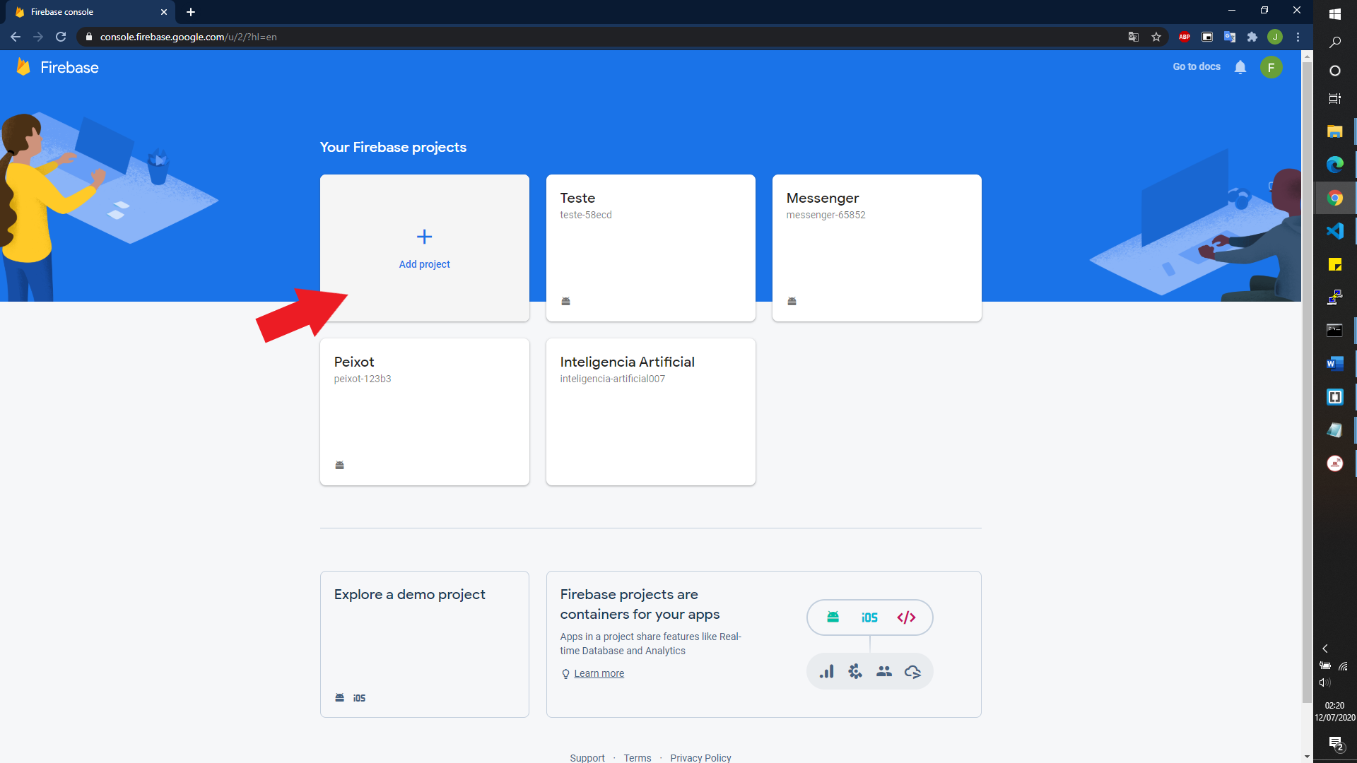Open the notifications bell

coord(1240,67)
